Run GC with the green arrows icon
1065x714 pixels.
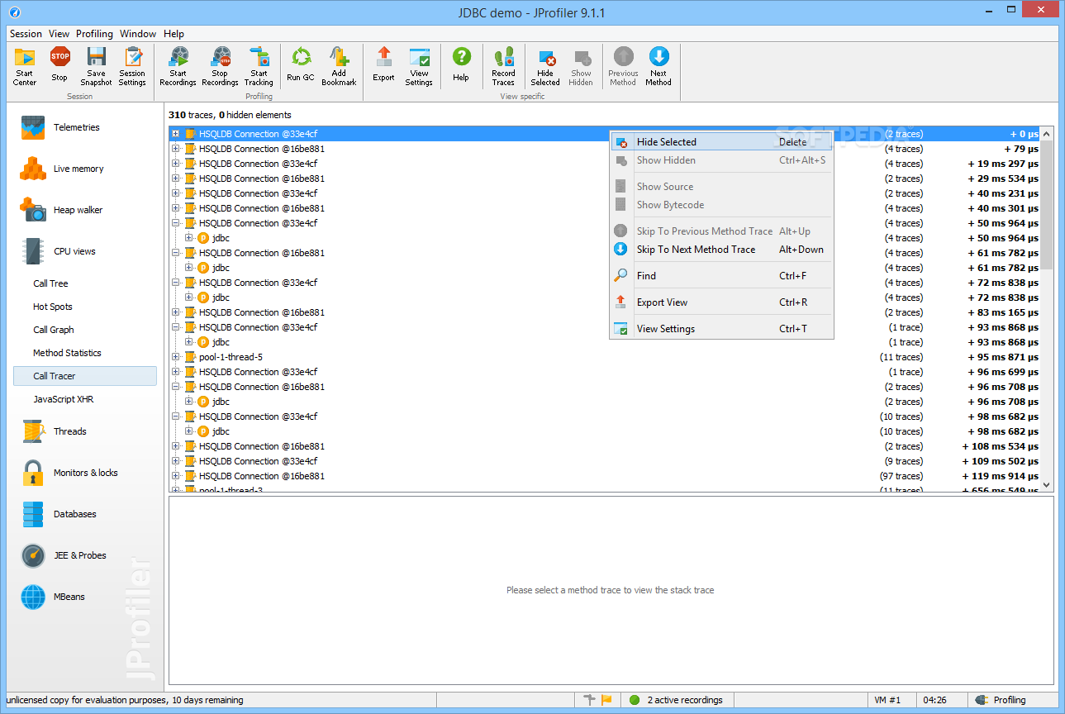[301, 56]
